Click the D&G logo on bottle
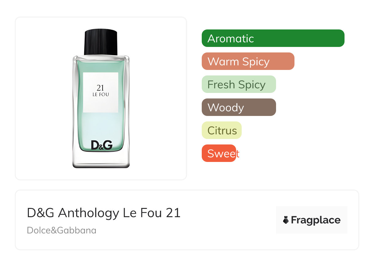374x265 pixels. point(102,145)
